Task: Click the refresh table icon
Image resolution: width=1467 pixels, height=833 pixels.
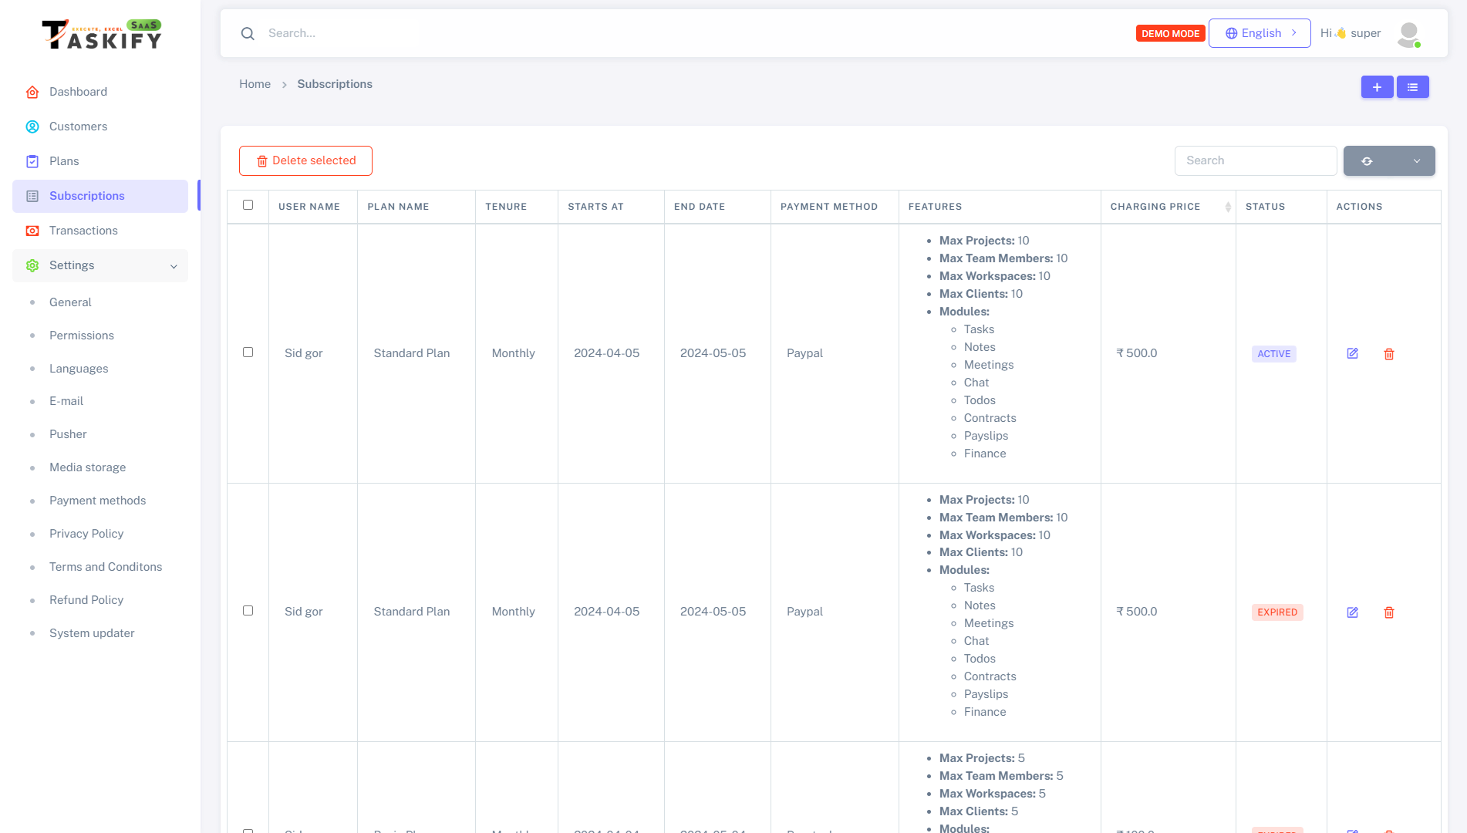Action: click(x=1367, y=161)
